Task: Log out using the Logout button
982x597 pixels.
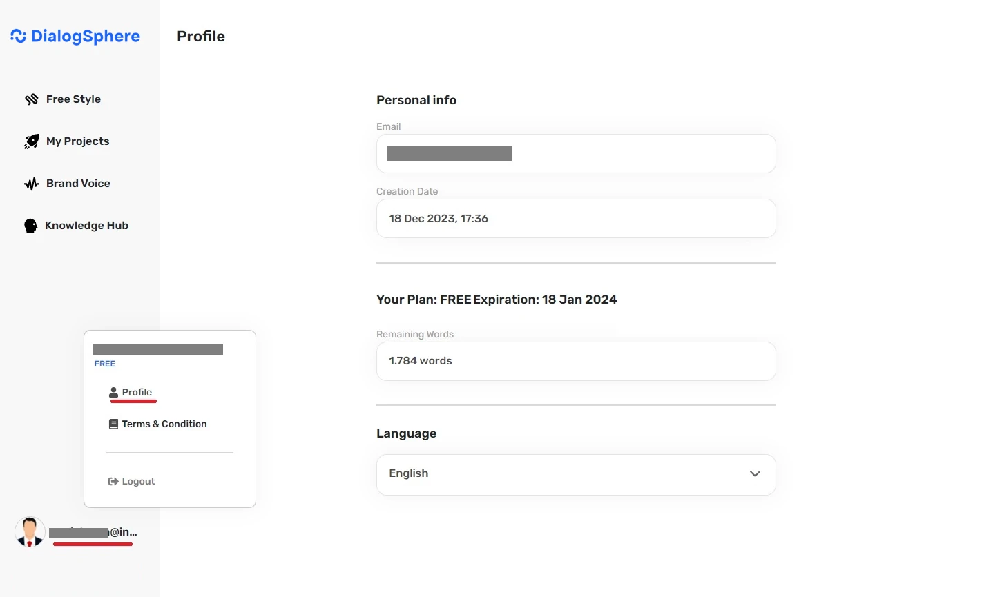Action: pos(138,482)
